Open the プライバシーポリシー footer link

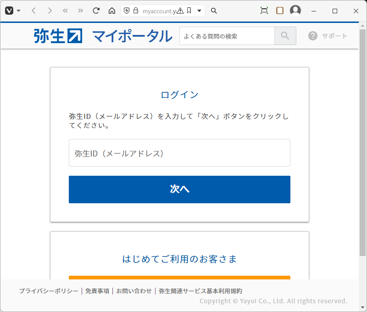(x=49, y=291)
